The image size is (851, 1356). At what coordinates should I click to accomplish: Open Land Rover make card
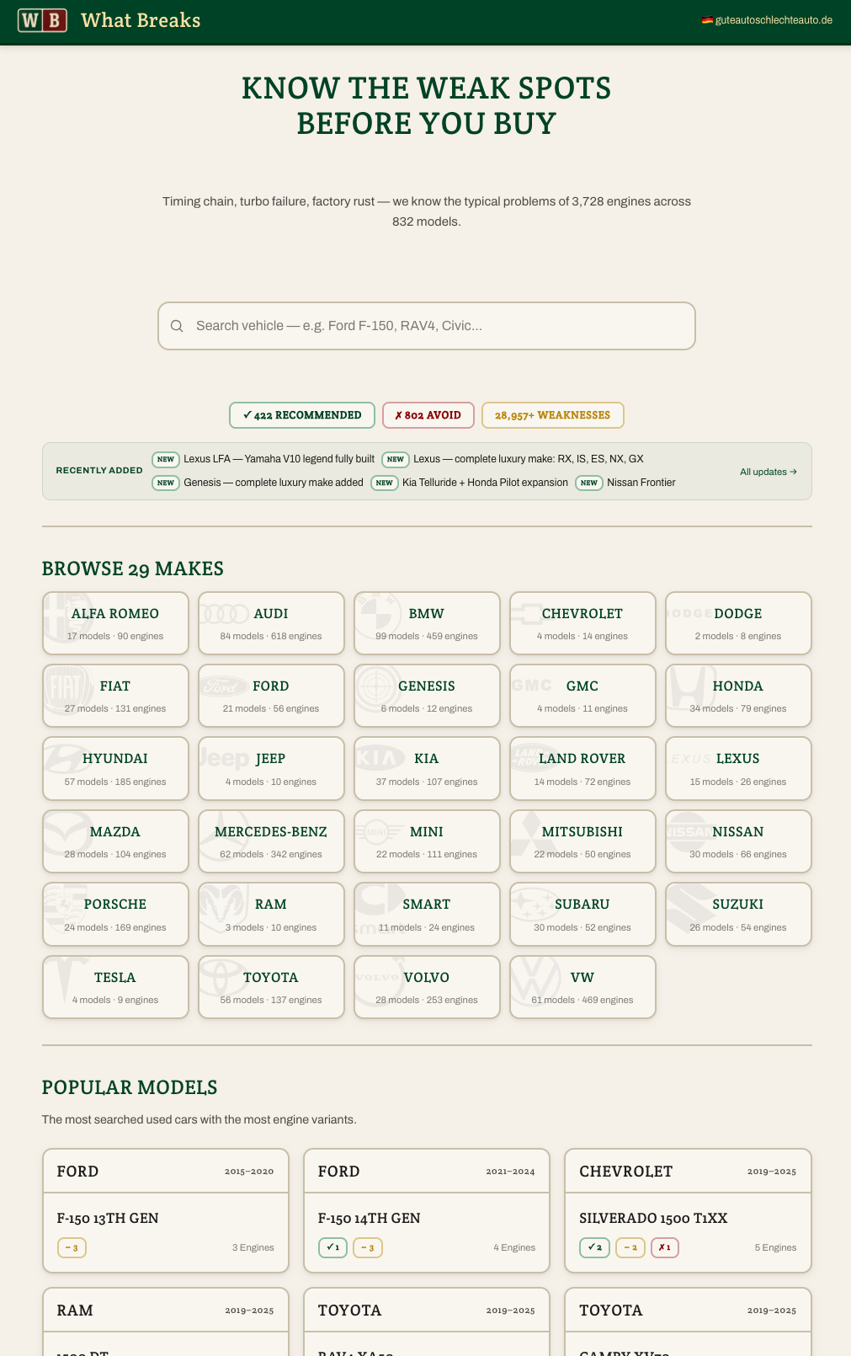pyautogui.click(x=582, y=769)
